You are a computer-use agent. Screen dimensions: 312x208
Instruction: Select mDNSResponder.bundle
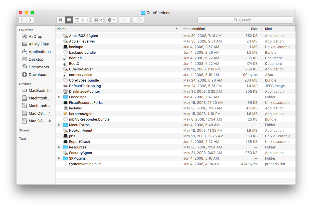point(175,119)
